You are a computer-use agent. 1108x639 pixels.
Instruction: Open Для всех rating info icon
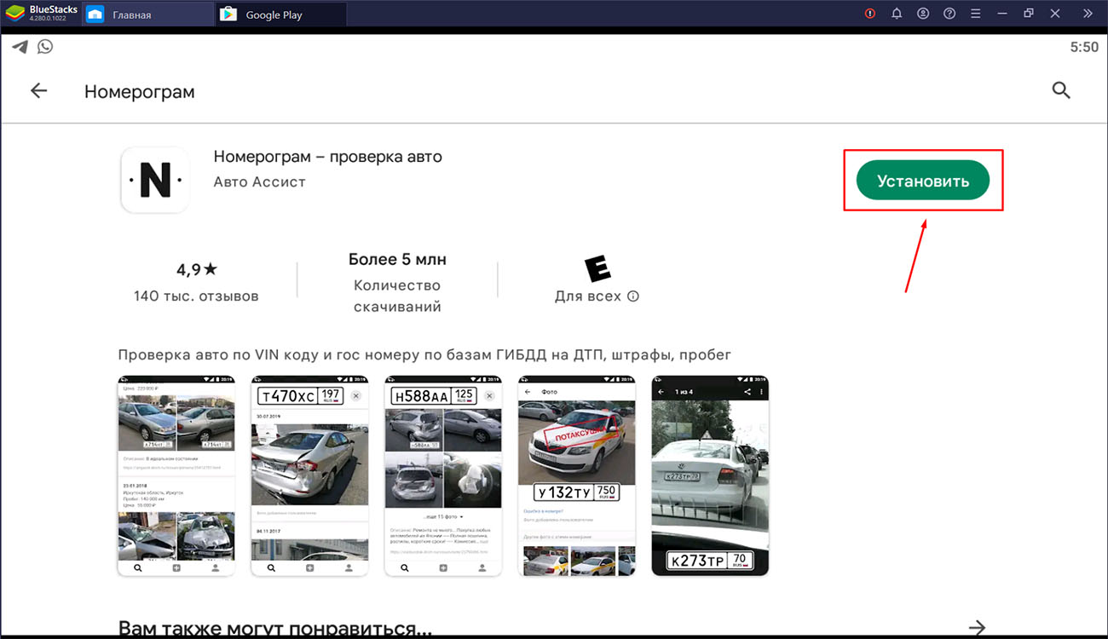(x=632, y=296)
